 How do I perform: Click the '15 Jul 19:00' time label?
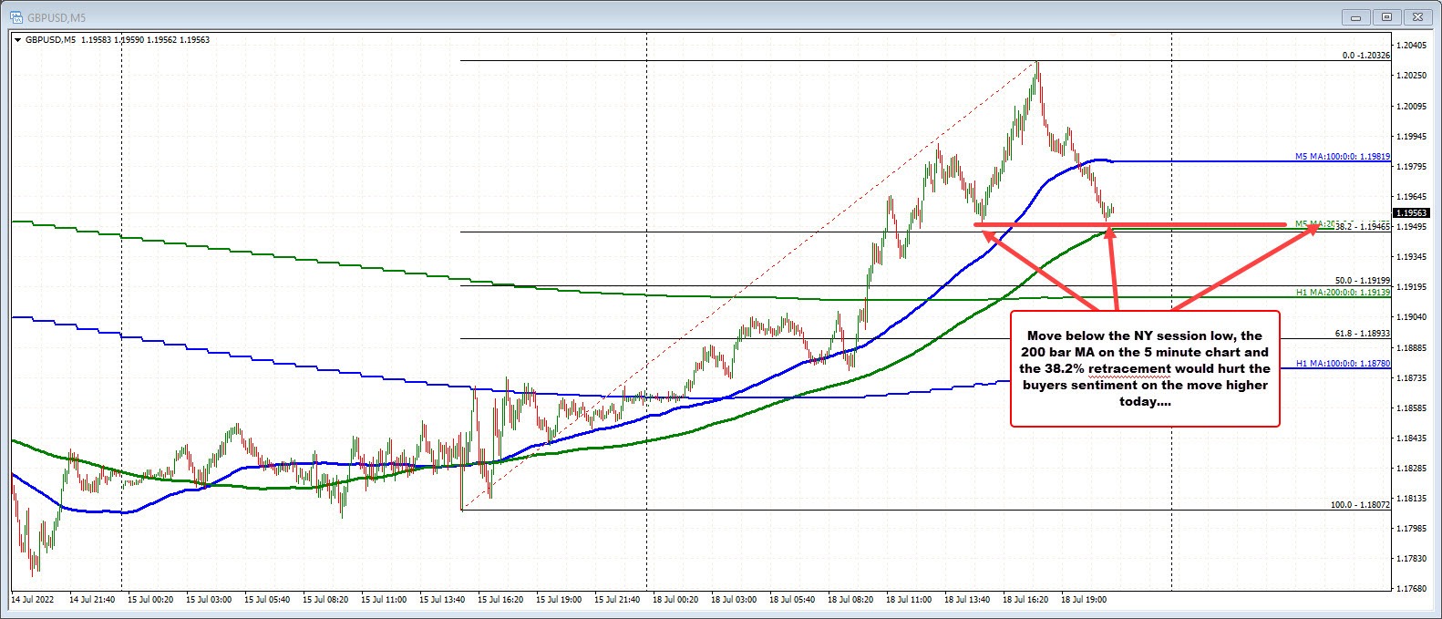click(559, 601)
